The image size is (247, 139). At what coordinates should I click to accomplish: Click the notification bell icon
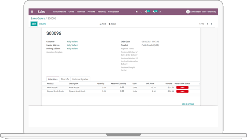[x=136, y=12]
